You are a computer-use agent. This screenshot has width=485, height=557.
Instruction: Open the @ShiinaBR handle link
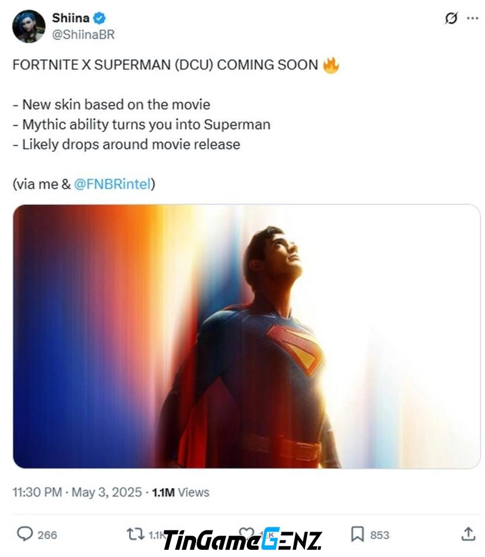(x=83, y=34)
